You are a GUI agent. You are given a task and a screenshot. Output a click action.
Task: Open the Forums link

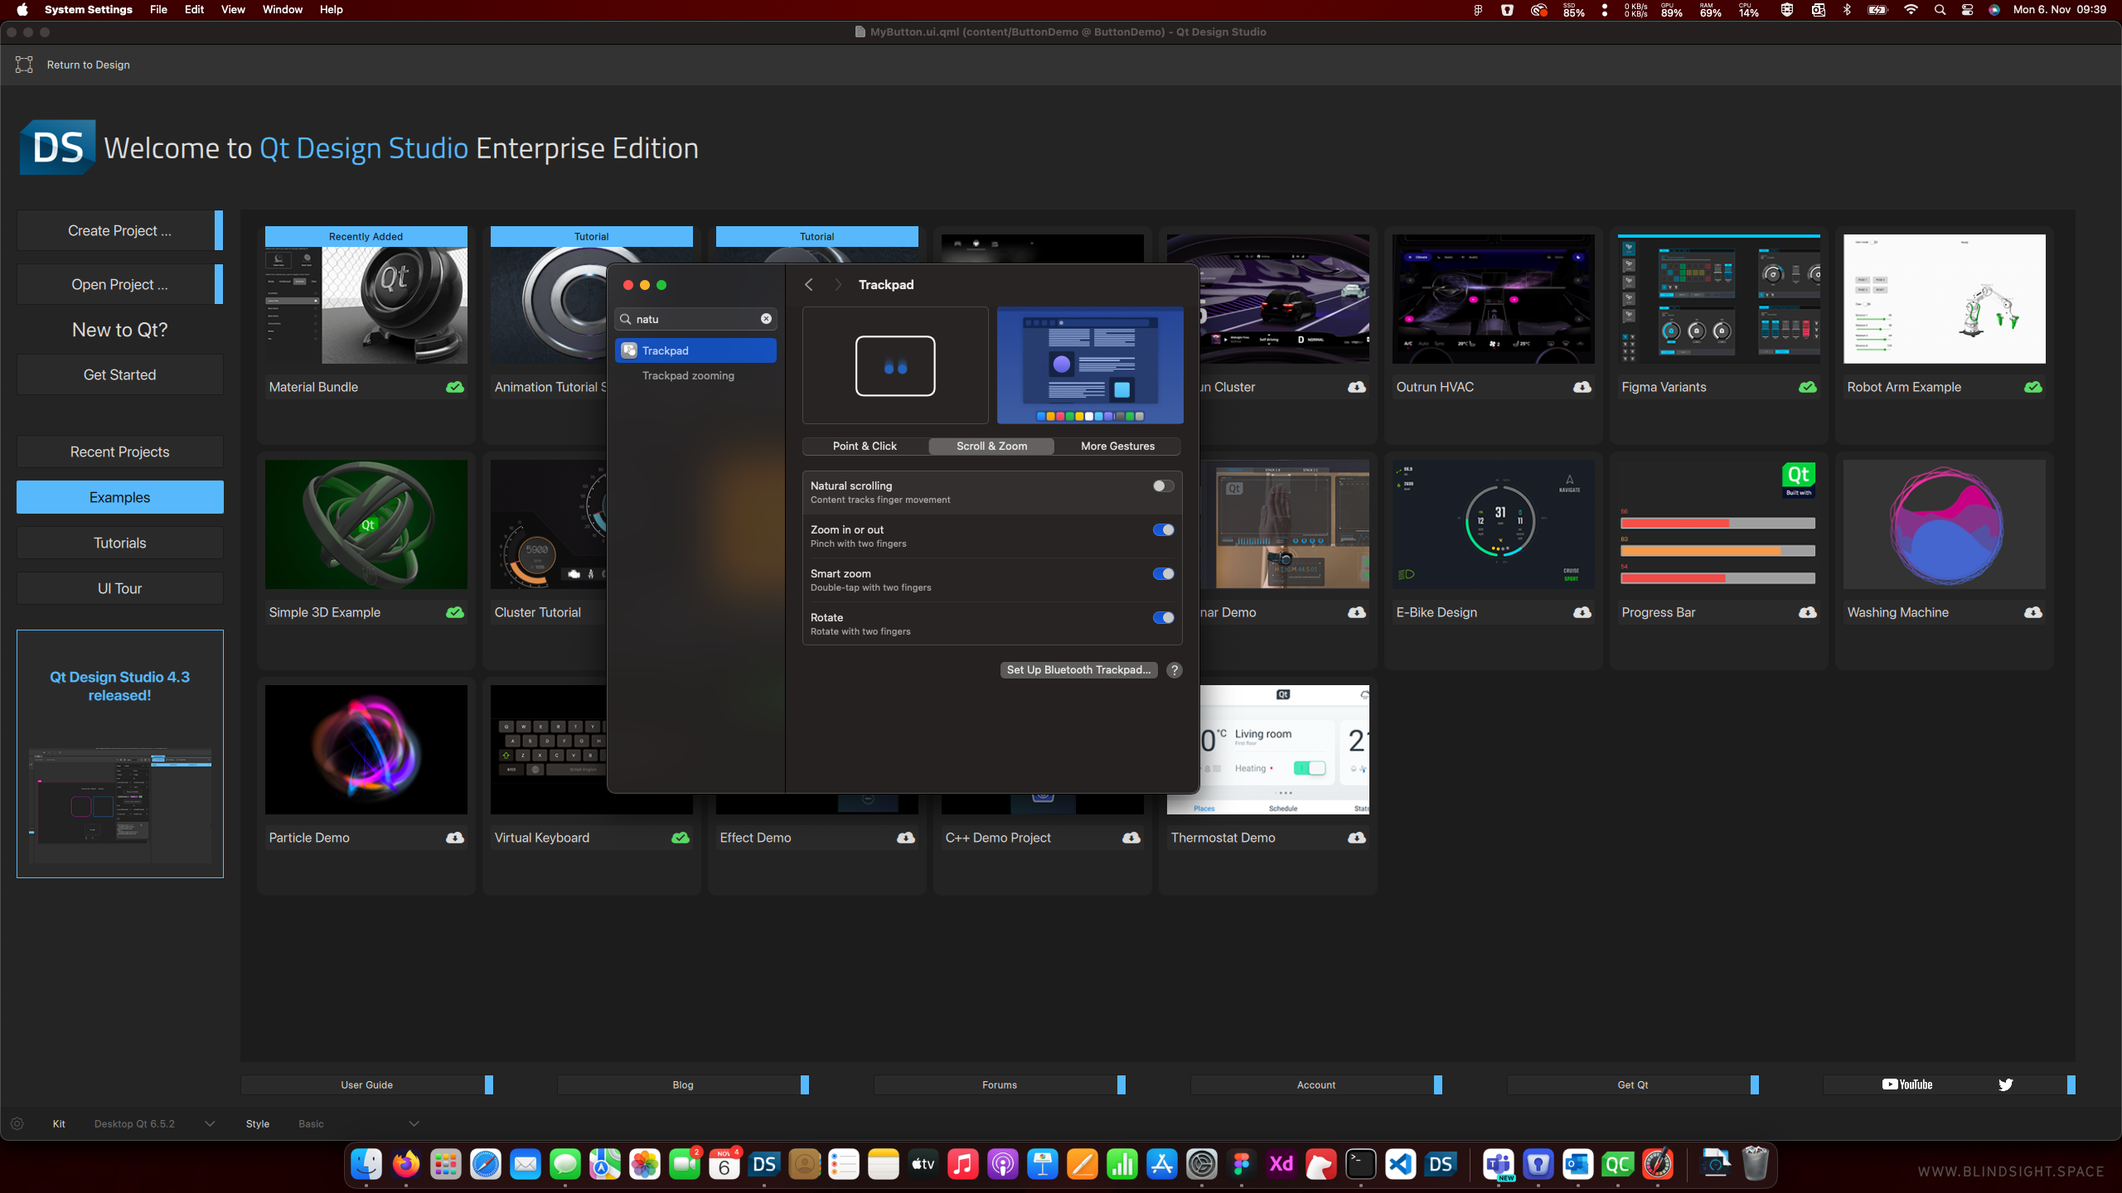coord(1000,1084)
